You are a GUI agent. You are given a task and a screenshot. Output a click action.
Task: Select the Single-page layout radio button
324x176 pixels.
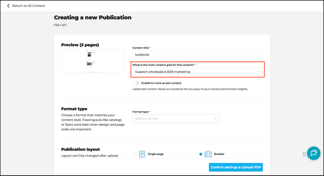point(134,154)
